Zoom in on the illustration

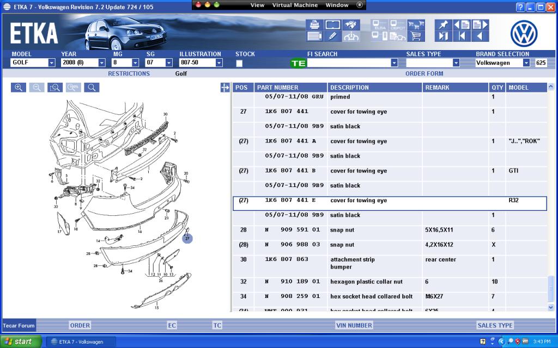pyautogui.click(x=19, y=88)
